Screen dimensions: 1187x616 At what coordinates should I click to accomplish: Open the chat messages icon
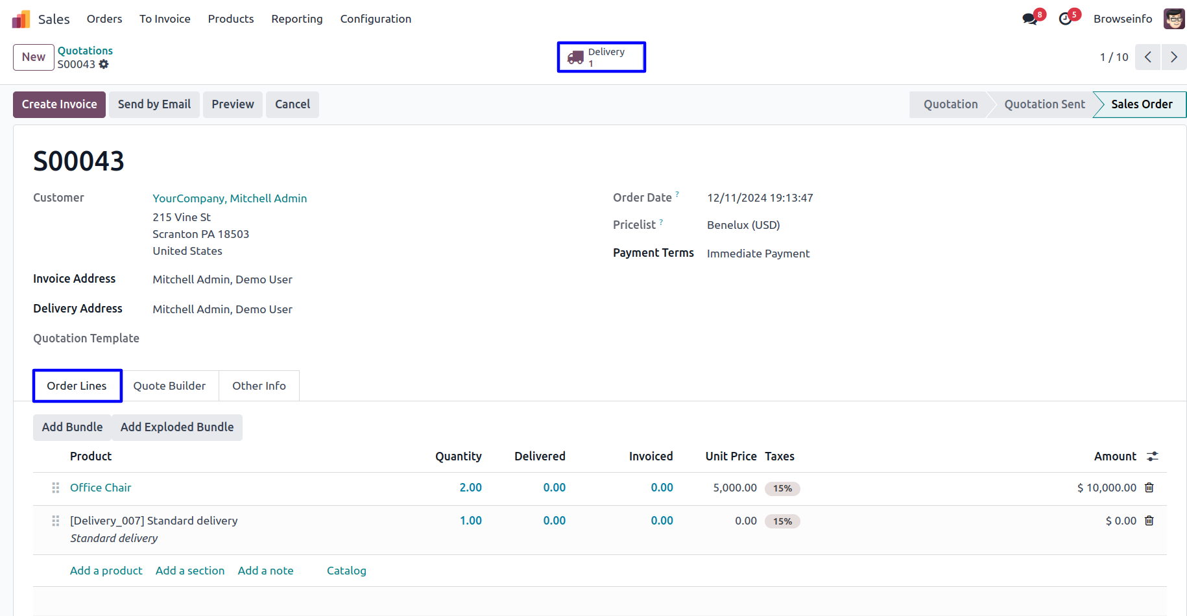(x=1029, y=19)
